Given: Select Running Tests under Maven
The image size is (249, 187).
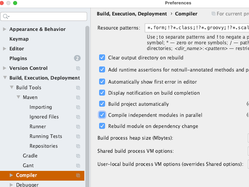Looking at the screenshot, I should click(46, 136).
